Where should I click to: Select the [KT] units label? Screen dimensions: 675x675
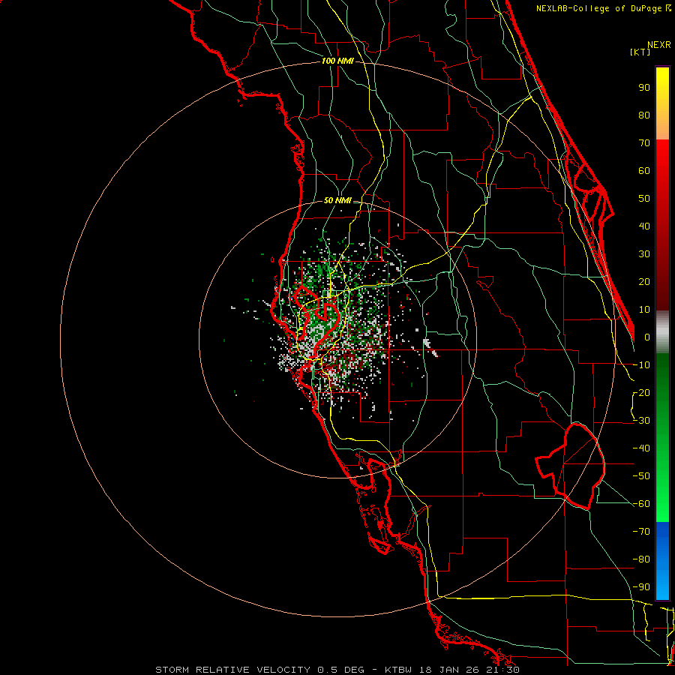pyautogui.click(x=640, y=52)
